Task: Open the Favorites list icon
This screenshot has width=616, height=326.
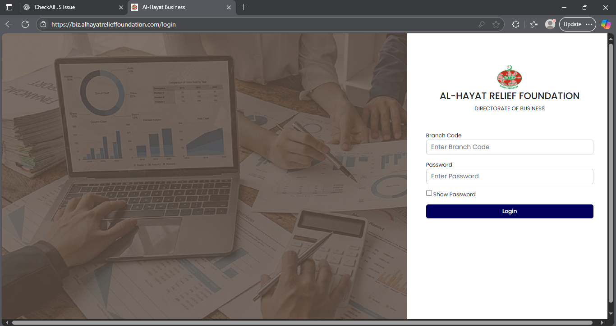Action: click(534, 24)
